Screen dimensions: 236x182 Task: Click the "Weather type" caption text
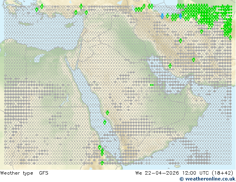[17, 173]
